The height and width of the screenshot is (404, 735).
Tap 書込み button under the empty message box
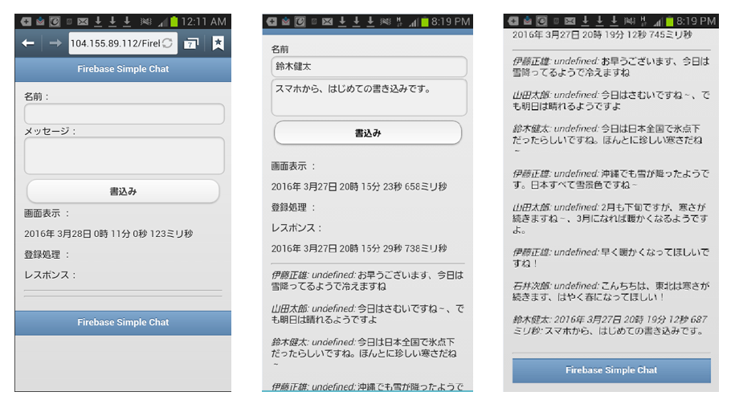(x=123, y=191)
